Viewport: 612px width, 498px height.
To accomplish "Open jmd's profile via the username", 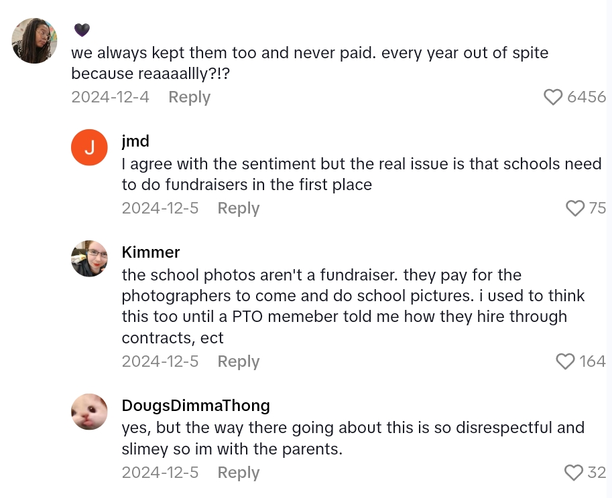I will [x=136, y=141].
